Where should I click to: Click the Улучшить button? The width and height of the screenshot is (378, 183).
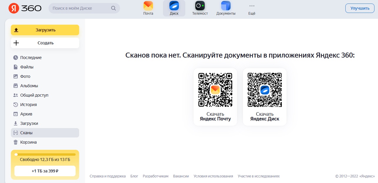point(360,8)
